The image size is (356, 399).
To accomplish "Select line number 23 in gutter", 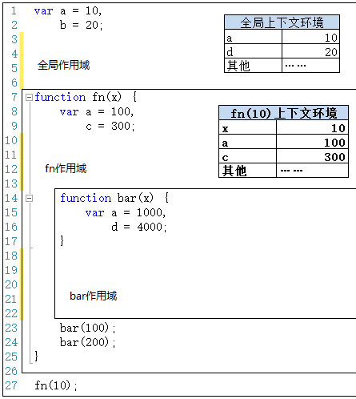I will coord(11,328).
